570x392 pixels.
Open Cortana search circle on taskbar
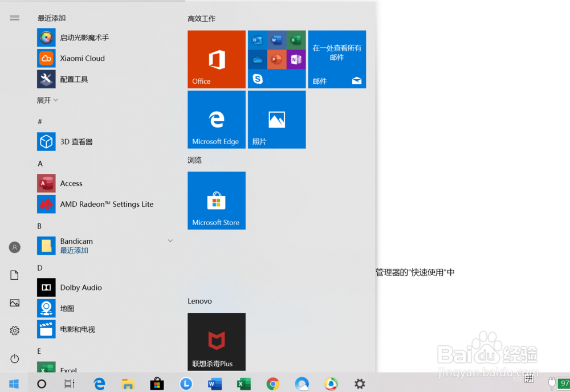(42, 383)
